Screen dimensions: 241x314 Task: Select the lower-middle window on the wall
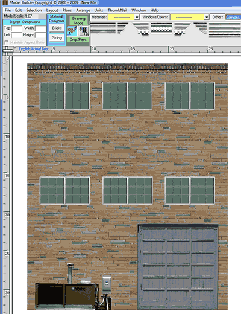click(x=127, y=191)
